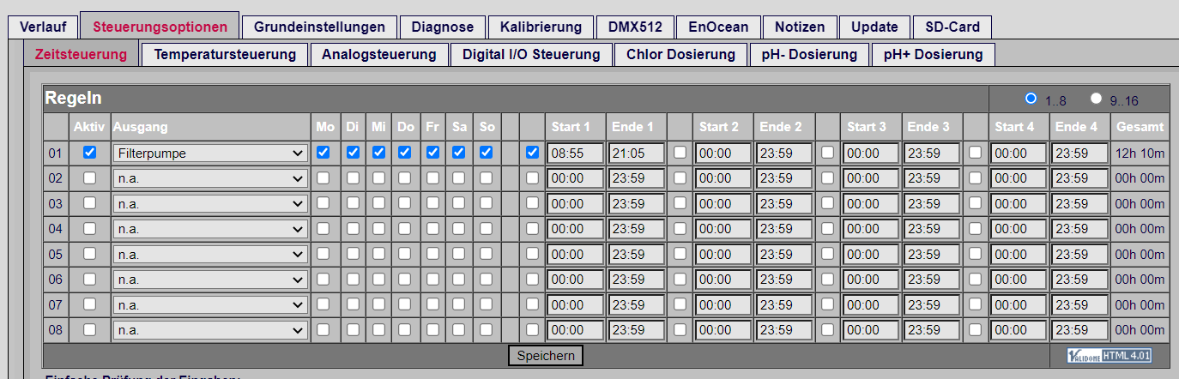
Task: Uncheck Monday for rule 01
Action: click(323, 153)
